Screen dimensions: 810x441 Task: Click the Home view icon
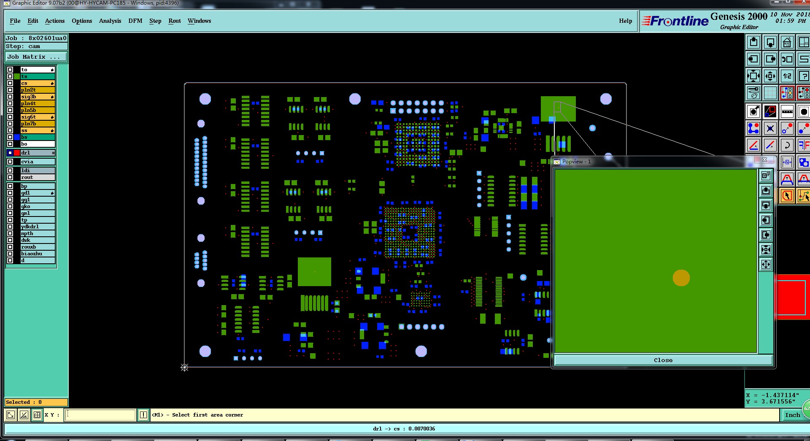pyautogui.click(x=787, y=42)
